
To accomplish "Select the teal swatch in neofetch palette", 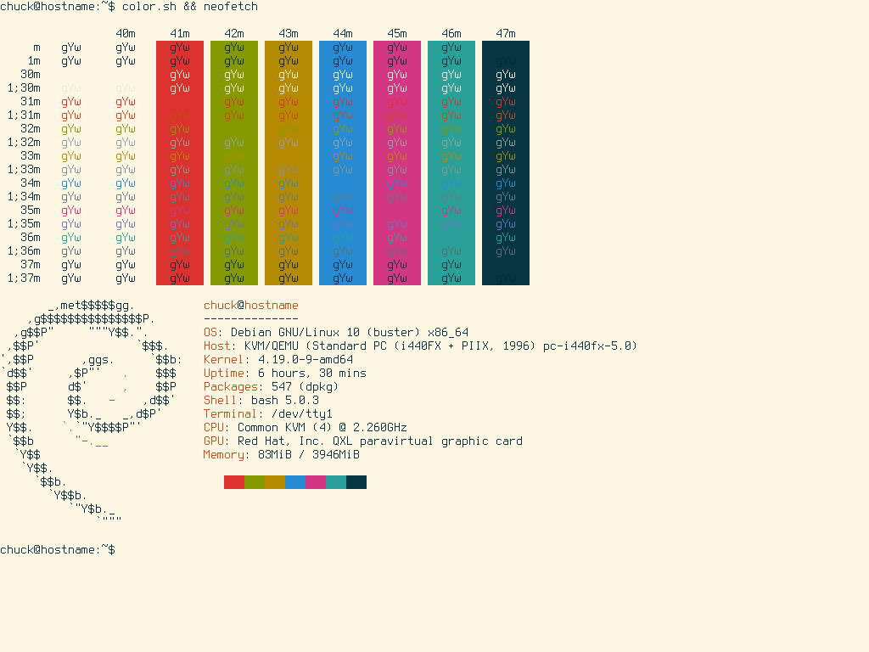I will click(336, 482).
